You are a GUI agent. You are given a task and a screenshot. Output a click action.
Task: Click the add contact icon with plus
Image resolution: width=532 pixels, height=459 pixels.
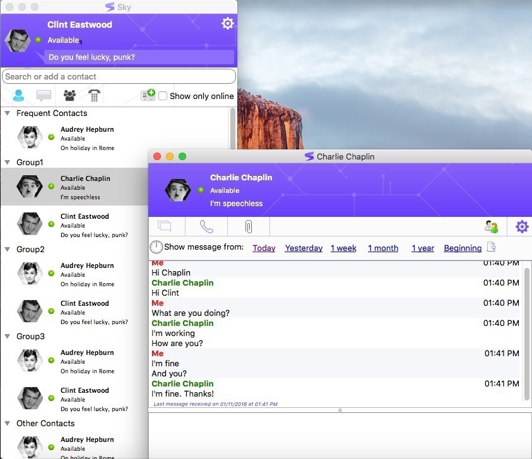point(148,95)
